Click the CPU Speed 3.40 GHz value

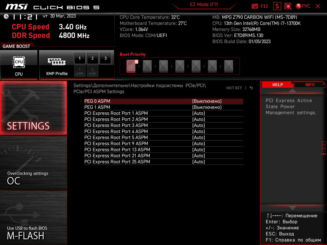pyautogui.click(x=72, y=27)
